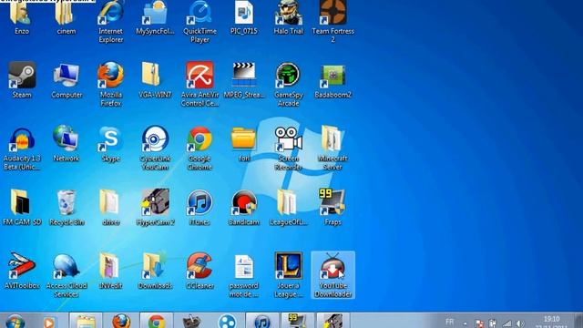583x328 pixels.
Task: Launch GameSpy Arcade shortcut
Action: 288,84
